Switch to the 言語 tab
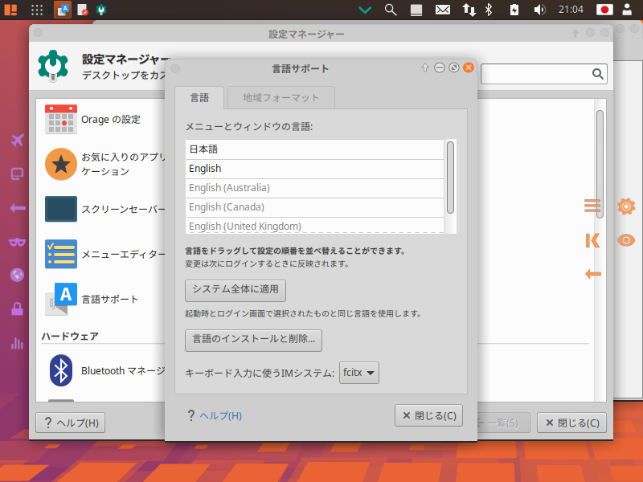Image resolution: width=643 pixels, height=482 pixels. 199,98
